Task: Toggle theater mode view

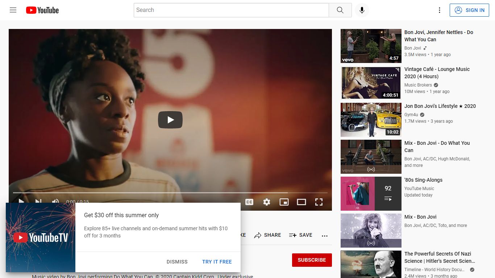Action: 301,202
